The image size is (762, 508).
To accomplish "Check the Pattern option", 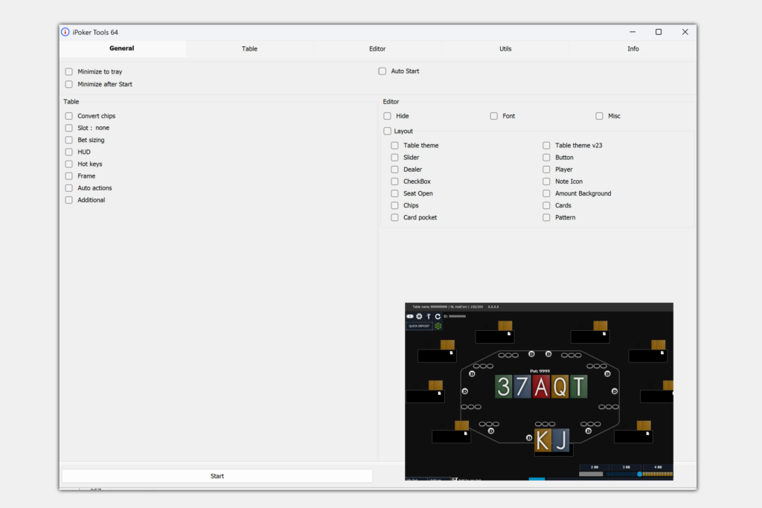I will tap(546, 218).
